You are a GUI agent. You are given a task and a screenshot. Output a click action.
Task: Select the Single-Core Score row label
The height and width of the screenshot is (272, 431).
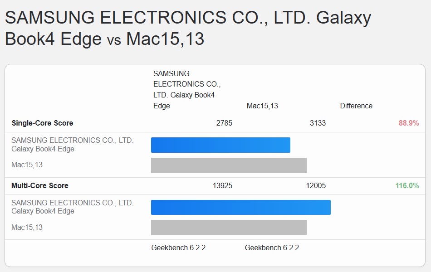point(42,123)
